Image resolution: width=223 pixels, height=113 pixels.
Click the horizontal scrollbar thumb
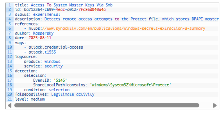[107, 105]
